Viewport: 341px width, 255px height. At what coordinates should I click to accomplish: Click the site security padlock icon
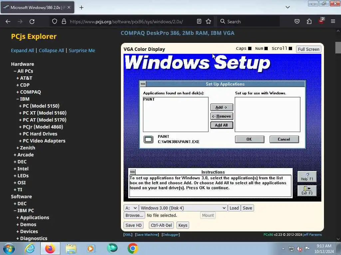click(64, 21)
